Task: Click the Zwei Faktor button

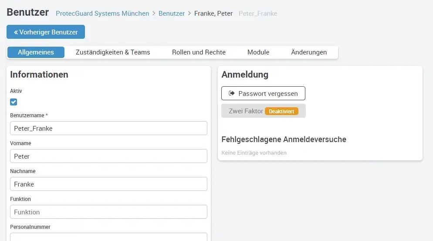Action: (246, 111)
